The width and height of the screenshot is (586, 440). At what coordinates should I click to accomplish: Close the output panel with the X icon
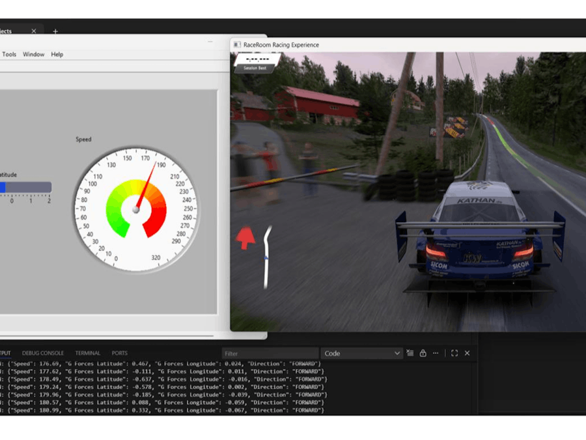(466, 353)
